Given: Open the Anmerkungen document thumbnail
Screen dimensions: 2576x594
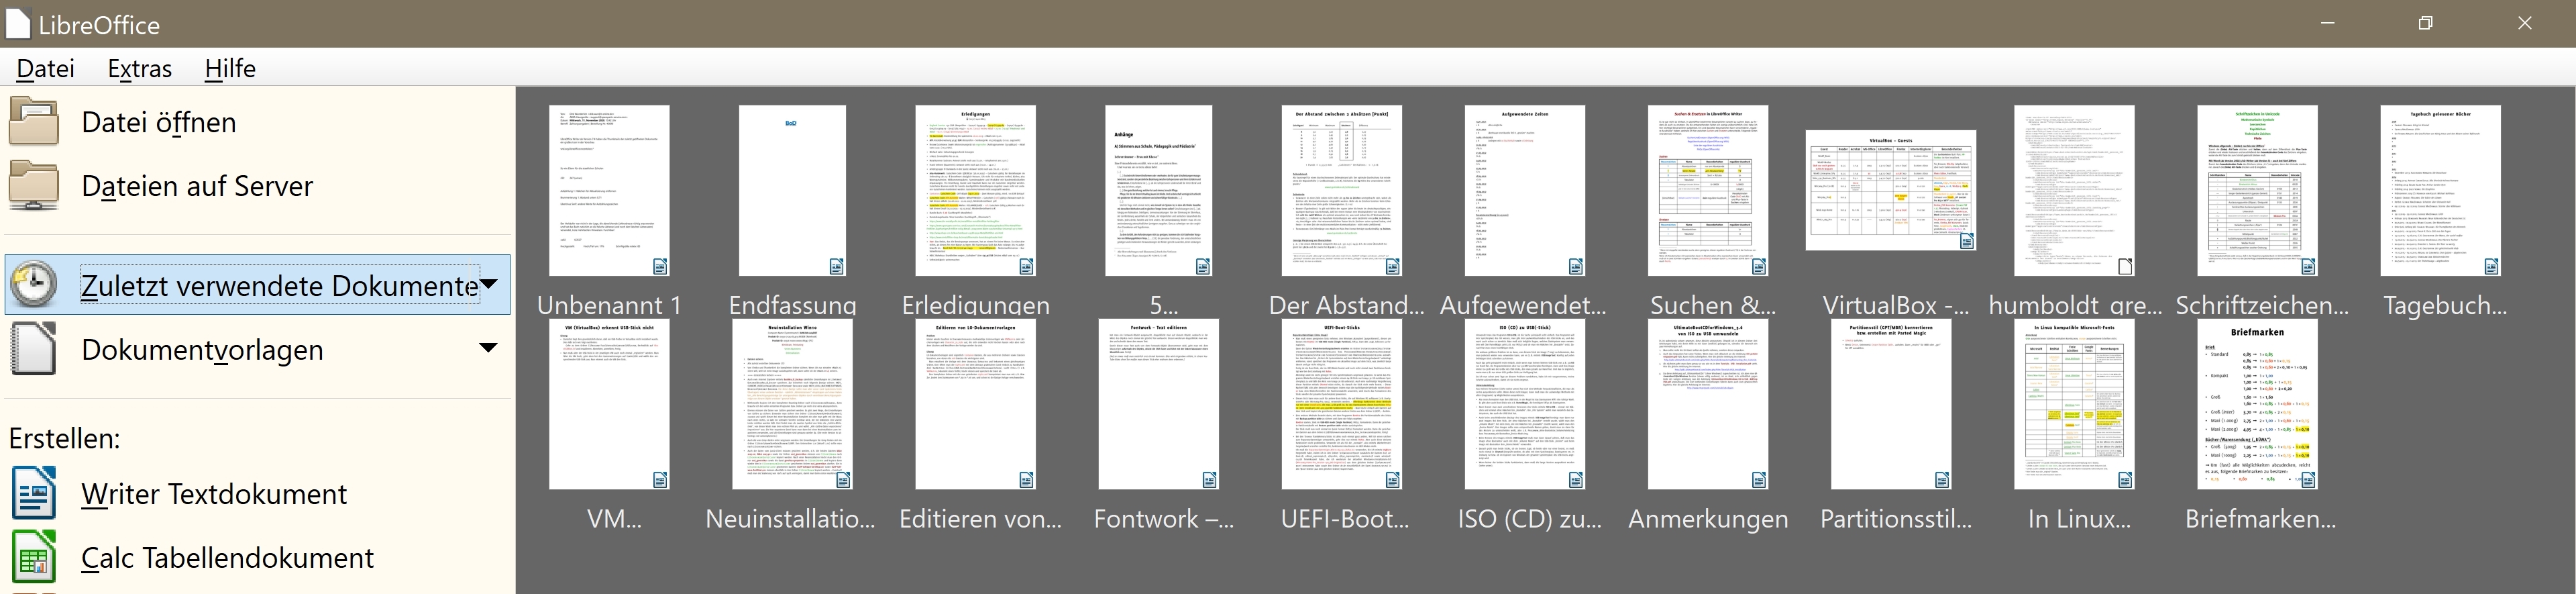Looking at the screenshot, I should coord(1708,404).
